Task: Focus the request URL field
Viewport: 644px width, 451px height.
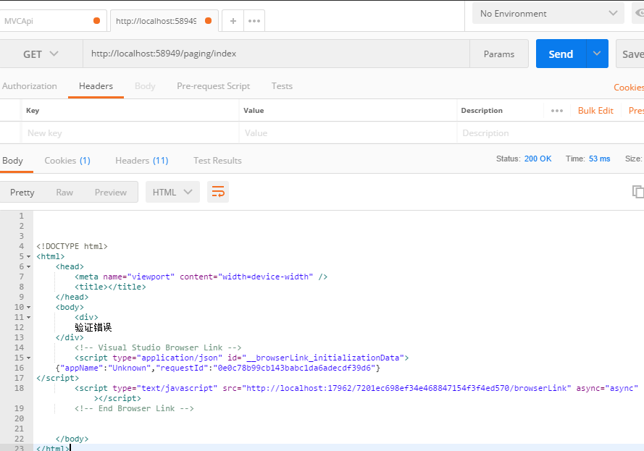Action: click(276, 54)
